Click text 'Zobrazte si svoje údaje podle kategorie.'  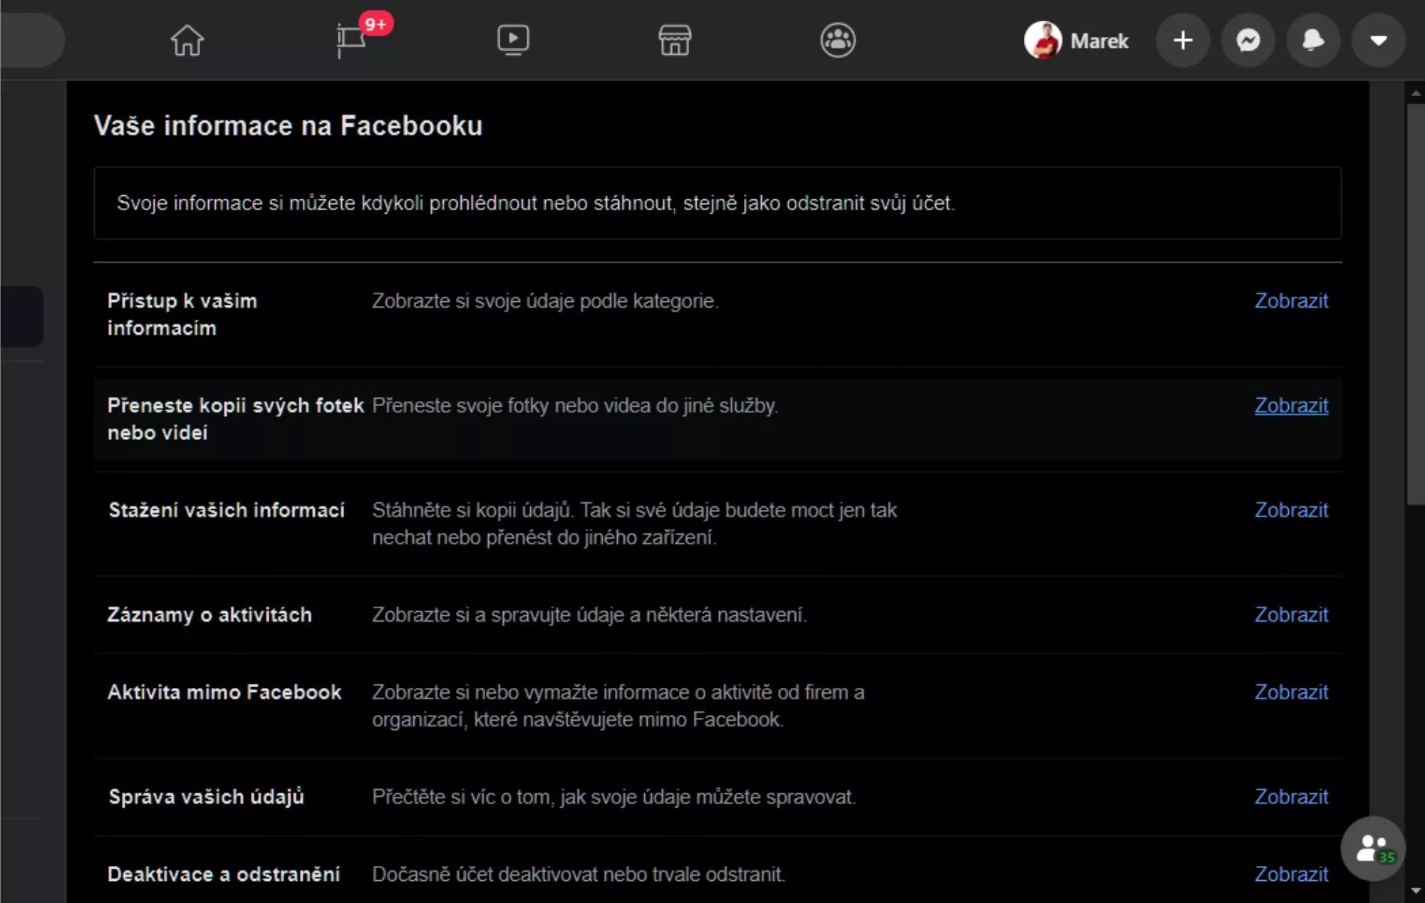[x=545, y=301]
